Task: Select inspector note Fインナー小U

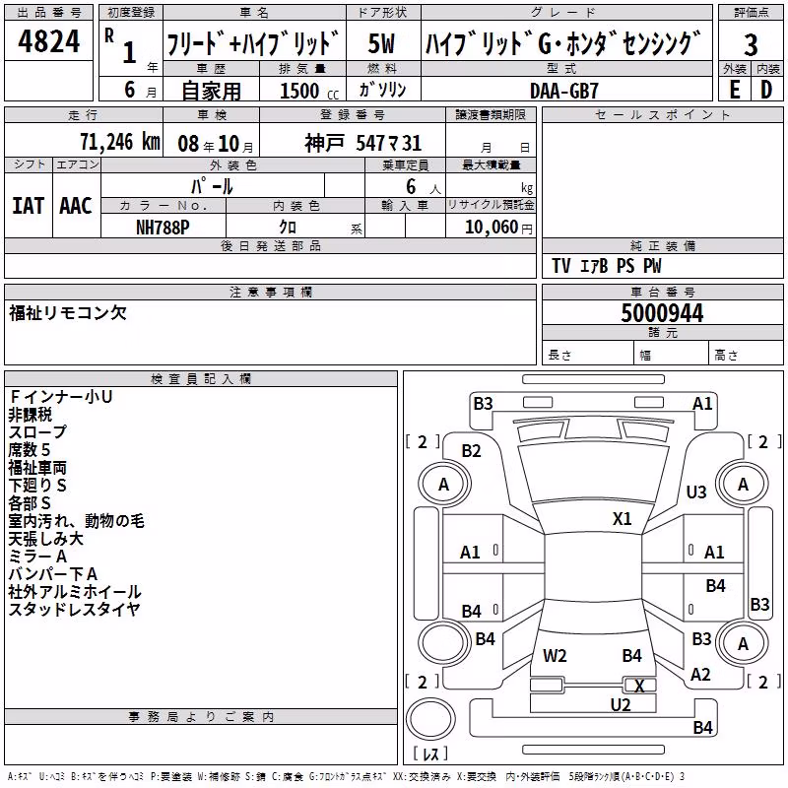Action: tap(61, 397)
